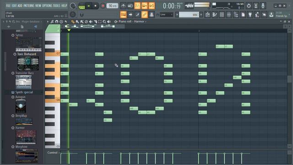This screenshot has height=165, width=293.
Task: Click the tempo display showing 90
Action: [112, 6]
